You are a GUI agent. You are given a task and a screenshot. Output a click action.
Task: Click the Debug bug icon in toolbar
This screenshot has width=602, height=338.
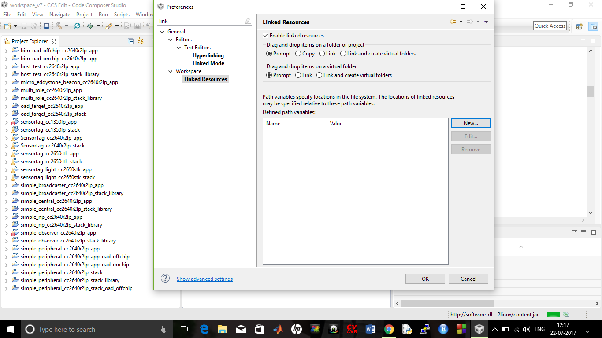coord(90,26)
